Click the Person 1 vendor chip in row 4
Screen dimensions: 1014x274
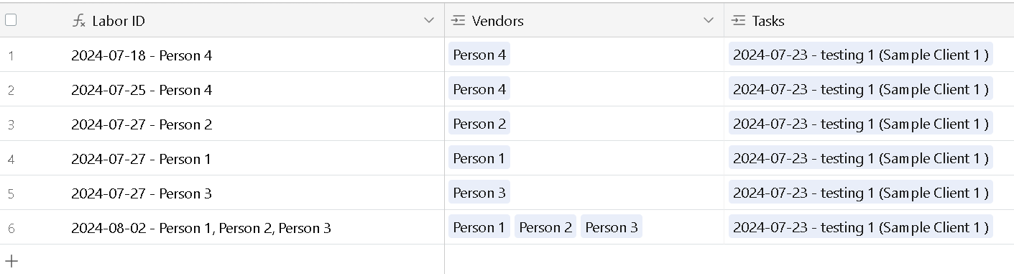pos(479,158)
